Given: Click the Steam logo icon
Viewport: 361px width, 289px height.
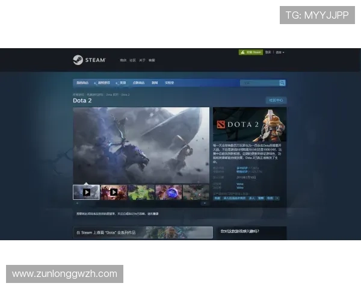Looking at the screenshot, I should coord(78,60).
